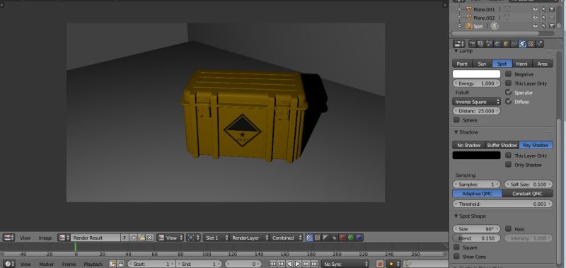Open the Physics properties tab

[540, 44]
